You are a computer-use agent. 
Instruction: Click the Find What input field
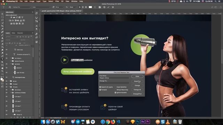114,78
